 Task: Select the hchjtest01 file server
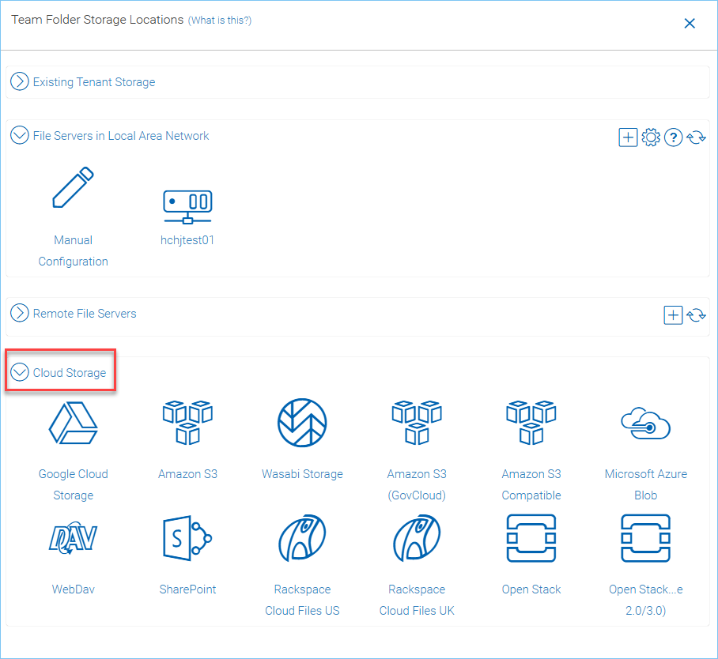[187, 207]
